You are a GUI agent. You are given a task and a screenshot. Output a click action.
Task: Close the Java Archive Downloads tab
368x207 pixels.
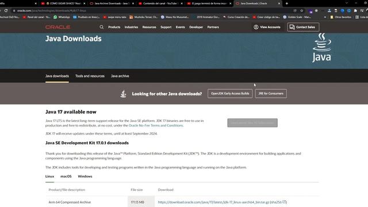point(133,3)
